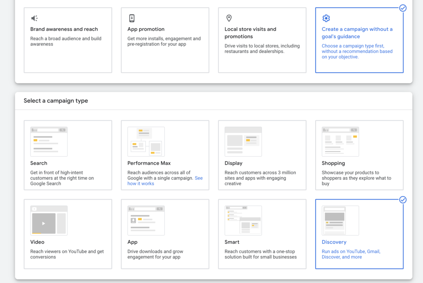
Task: Click the App campaign illustration
Action: coord(146,221)
